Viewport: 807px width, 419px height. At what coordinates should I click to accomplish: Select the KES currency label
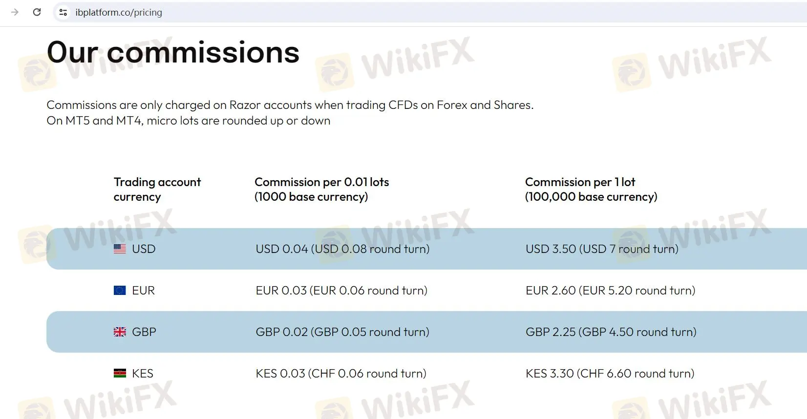(143, 374)
